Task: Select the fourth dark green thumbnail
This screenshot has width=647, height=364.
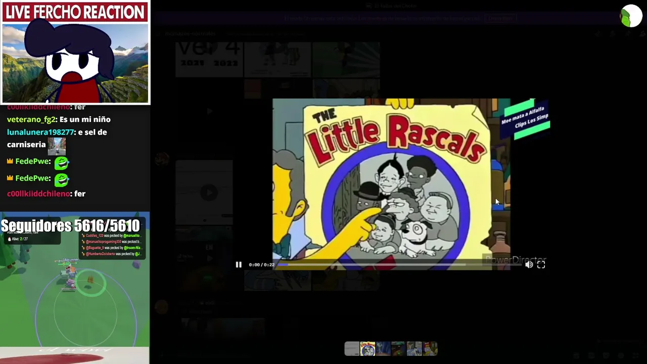Action: pyautogui.click(x=398, y=349)
